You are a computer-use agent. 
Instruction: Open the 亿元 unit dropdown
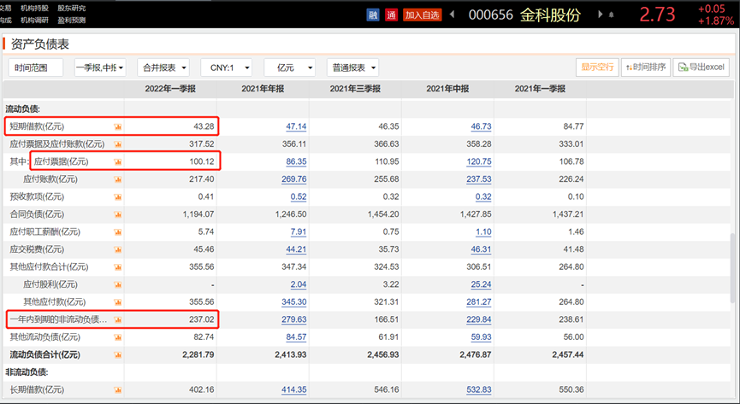(x=289, y=67)
